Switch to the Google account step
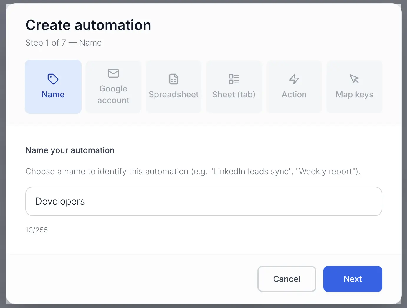 tap(113, 87)
